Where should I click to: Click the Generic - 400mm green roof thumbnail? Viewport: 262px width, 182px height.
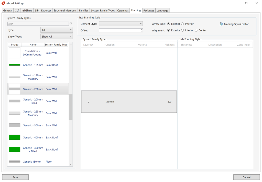point(15,137)
